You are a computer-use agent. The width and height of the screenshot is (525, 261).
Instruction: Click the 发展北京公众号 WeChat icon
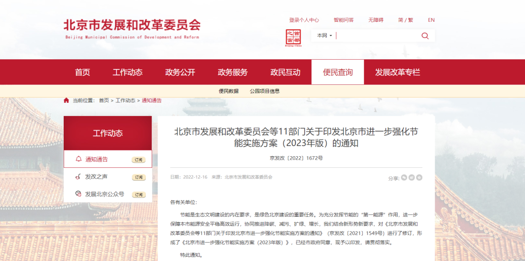pos(78,194)
